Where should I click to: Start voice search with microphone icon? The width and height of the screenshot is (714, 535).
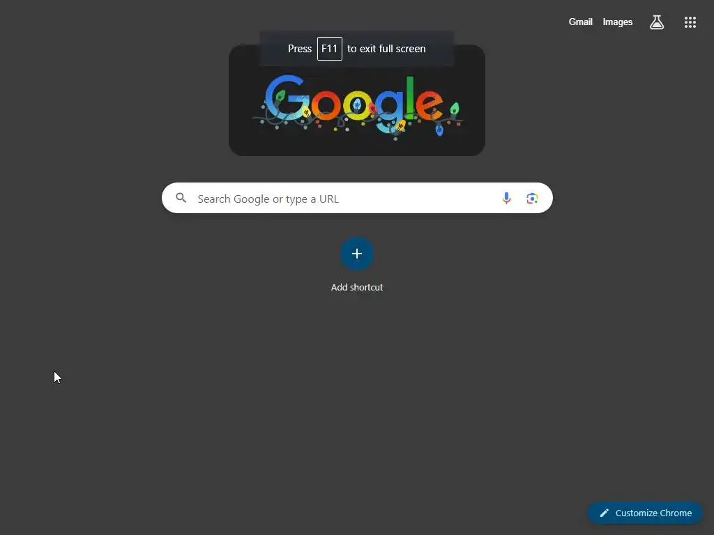tap(506, 199)
